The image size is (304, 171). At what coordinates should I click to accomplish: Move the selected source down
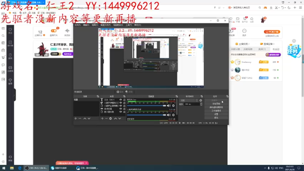point(120,118)
